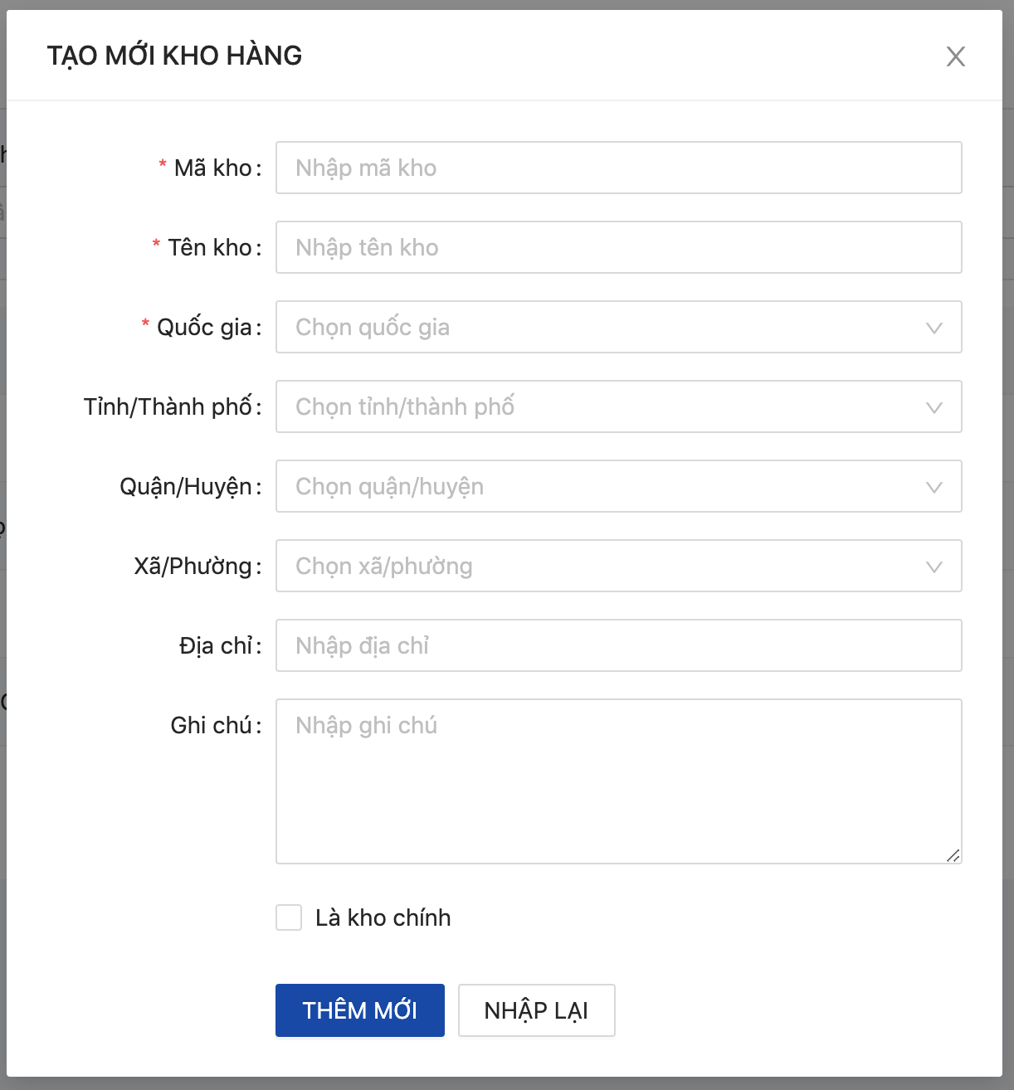Image resolution: width=1014 pixels, height=1090 pixels.
Task: Click the Tên kho field label
Action: click(210, 247)
